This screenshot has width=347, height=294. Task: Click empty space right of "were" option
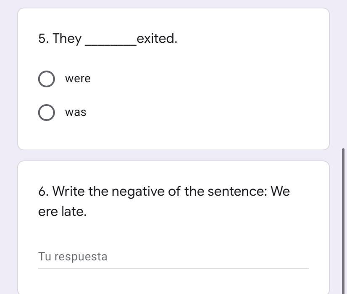210,79
